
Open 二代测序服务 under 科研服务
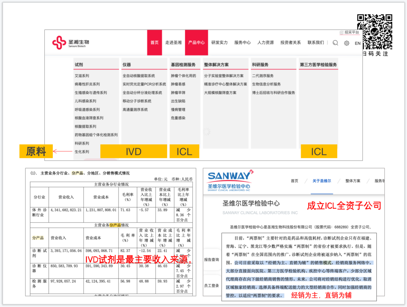click(x=263, y=76)
